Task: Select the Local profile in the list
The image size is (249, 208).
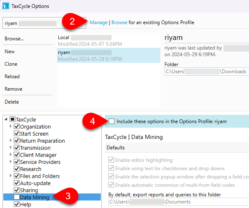Action: click(109, 40)
